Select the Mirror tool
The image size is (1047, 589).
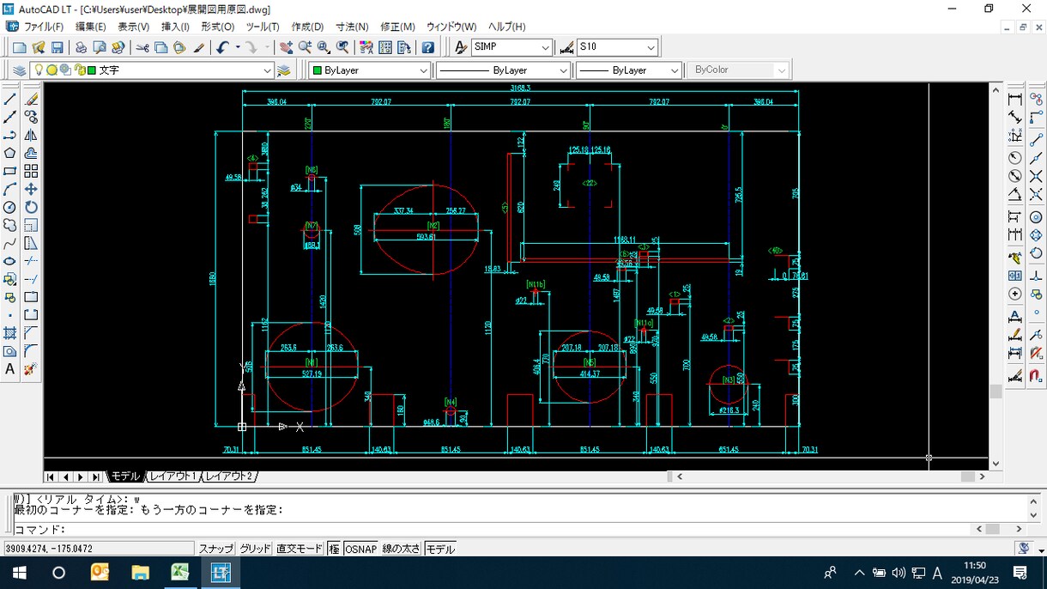pos(31,136)
